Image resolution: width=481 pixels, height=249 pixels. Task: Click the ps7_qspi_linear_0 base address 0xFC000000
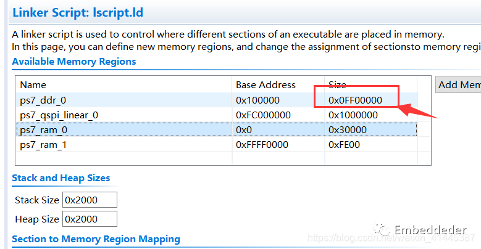(x=263, y=115)
